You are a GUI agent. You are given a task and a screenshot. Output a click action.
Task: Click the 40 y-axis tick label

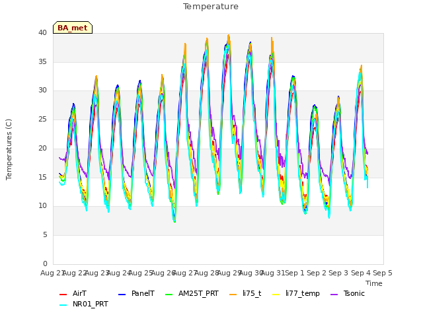[x=42, y=32]
